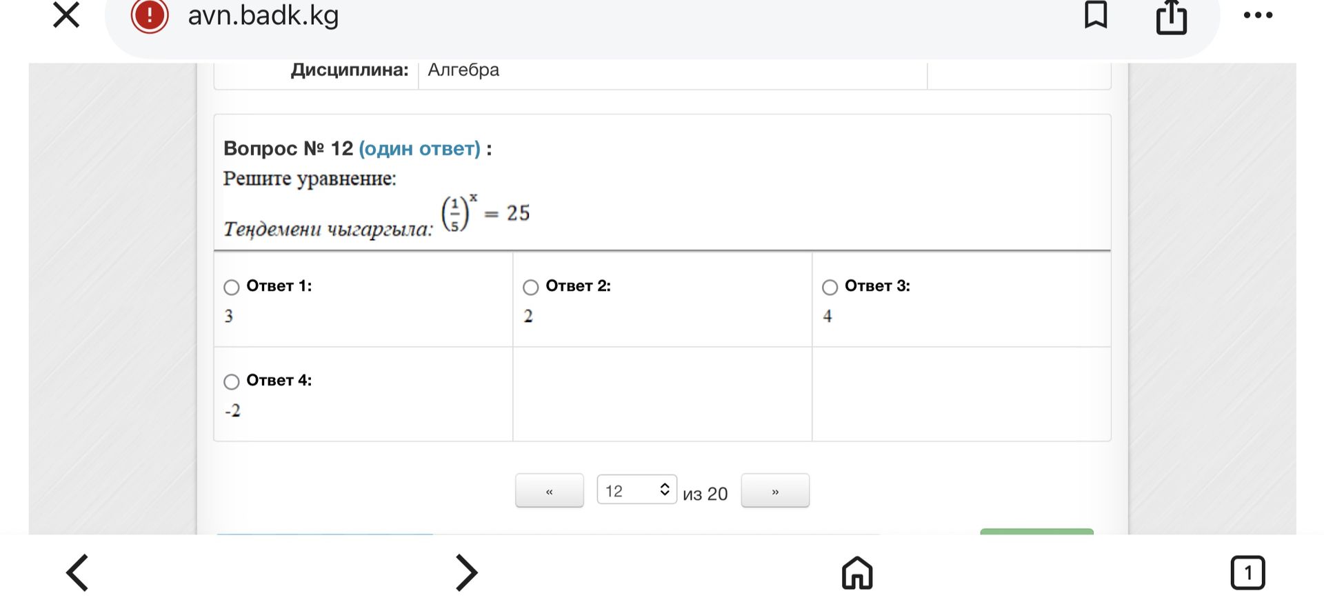The width and height of the screenshot is (1324, 611).
Task: Click the из 20 total text
Action: (705, 494)
